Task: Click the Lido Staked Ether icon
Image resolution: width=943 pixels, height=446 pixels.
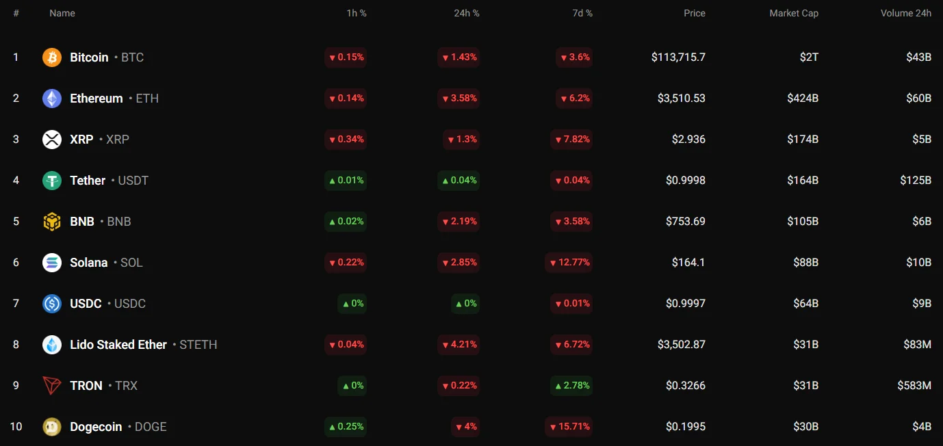Action: pyautogui.click(x=52, y=345)
